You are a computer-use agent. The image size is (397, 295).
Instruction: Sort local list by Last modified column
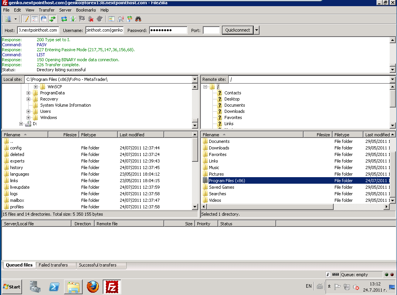[x=141, y=135]
